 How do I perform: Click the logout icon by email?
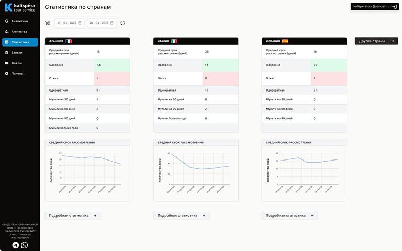click(395, 7)
